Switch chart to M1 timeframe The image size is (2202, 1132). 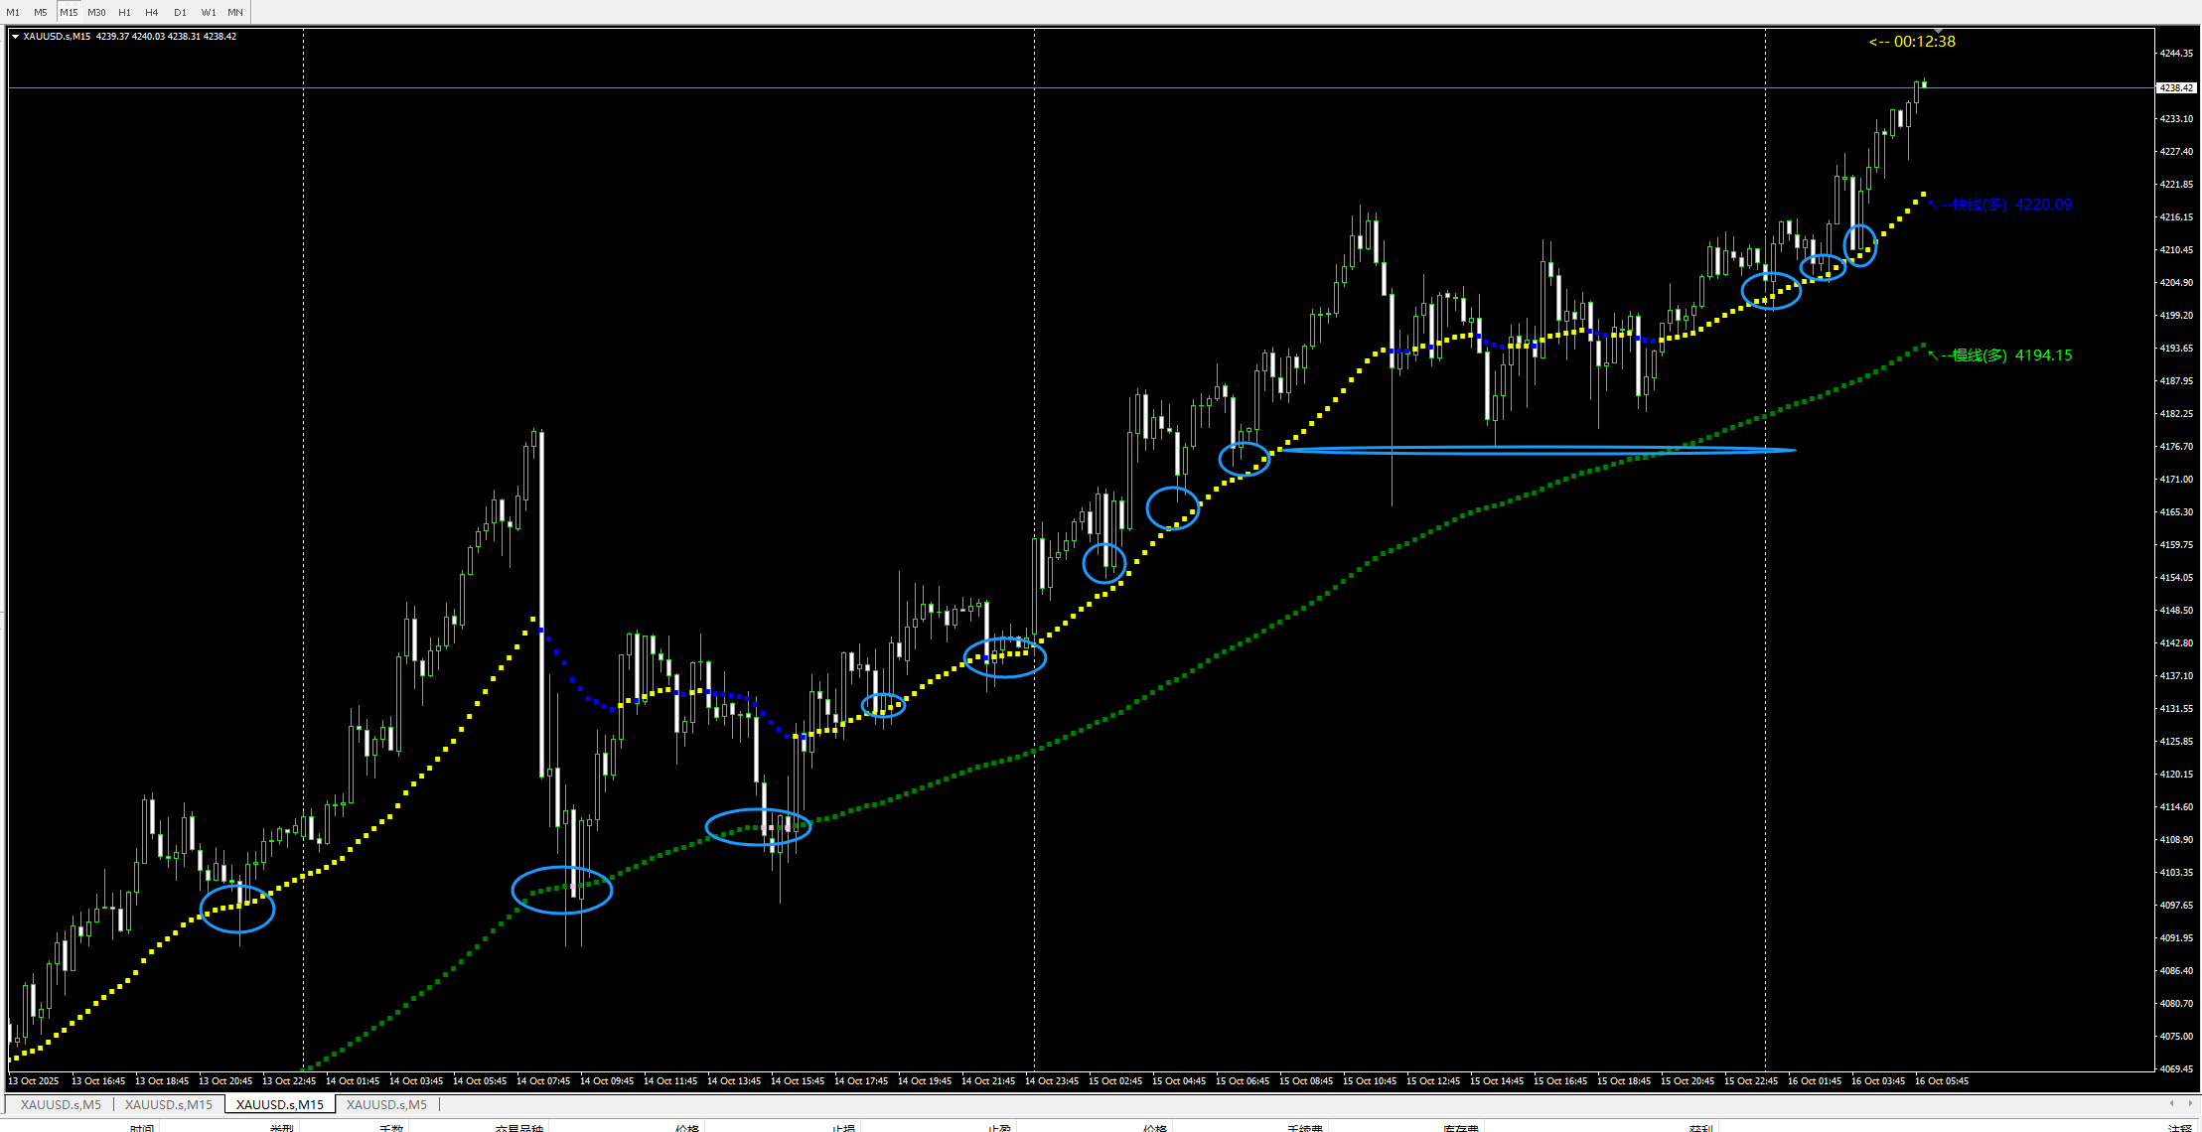(13, 12)
